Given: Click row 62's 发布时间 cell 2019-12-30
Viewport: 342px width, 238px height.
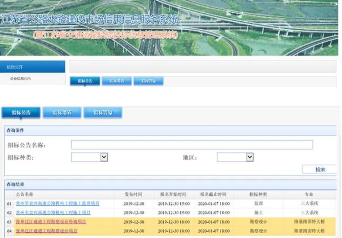Looking at the screenshot, I should [134, 213].
